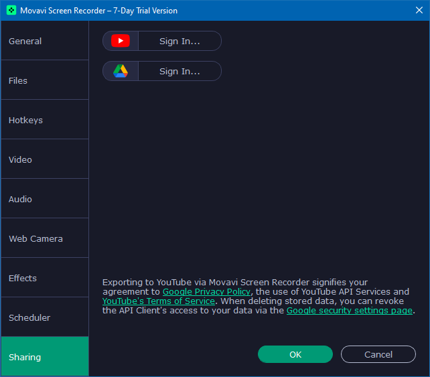The height and width of the screenshot is (377, 430).
Task: Show the Web Camera settings
Action: point(44,238)
